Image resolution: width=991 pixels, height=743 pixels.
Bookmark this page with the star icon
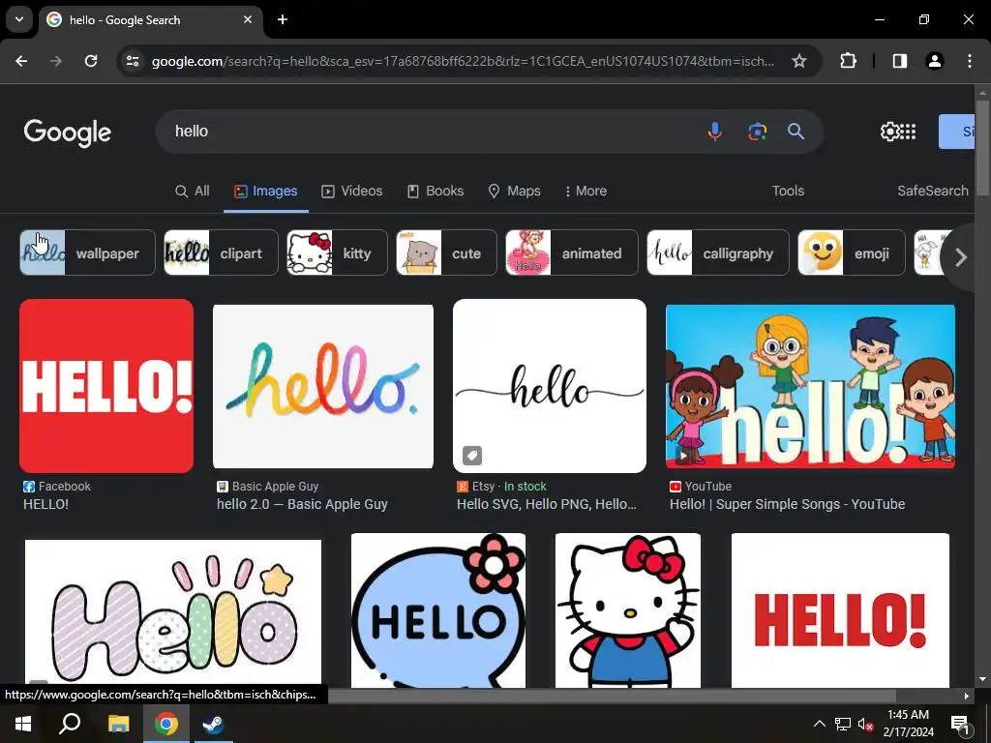(x=798, y=61)
